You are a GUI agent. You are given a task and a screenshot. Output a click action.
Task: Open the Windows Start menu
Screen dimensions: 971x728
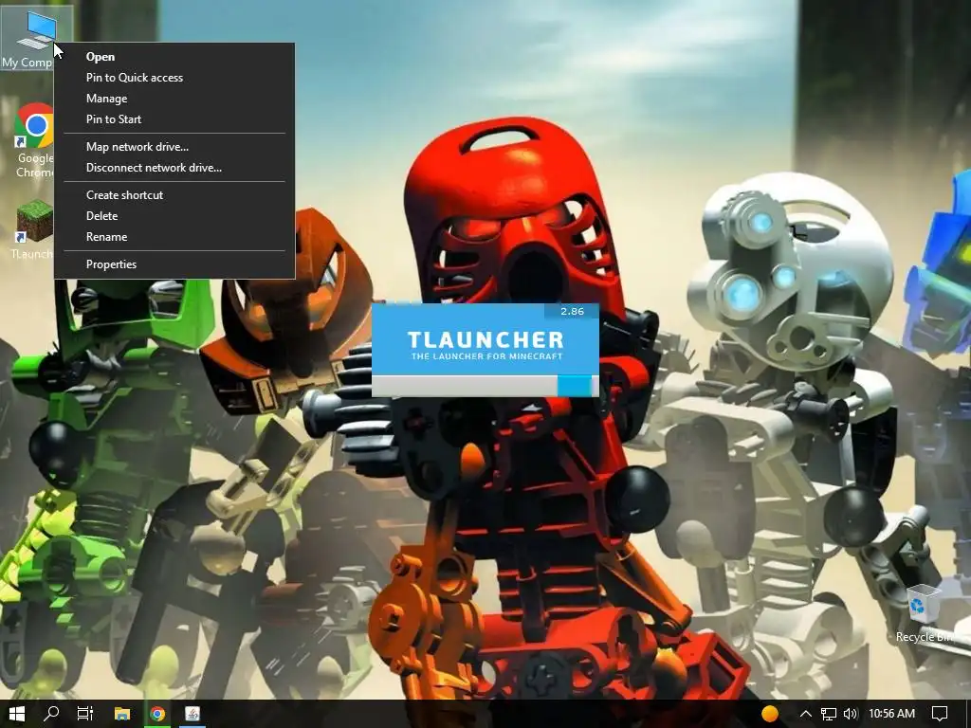17,714
